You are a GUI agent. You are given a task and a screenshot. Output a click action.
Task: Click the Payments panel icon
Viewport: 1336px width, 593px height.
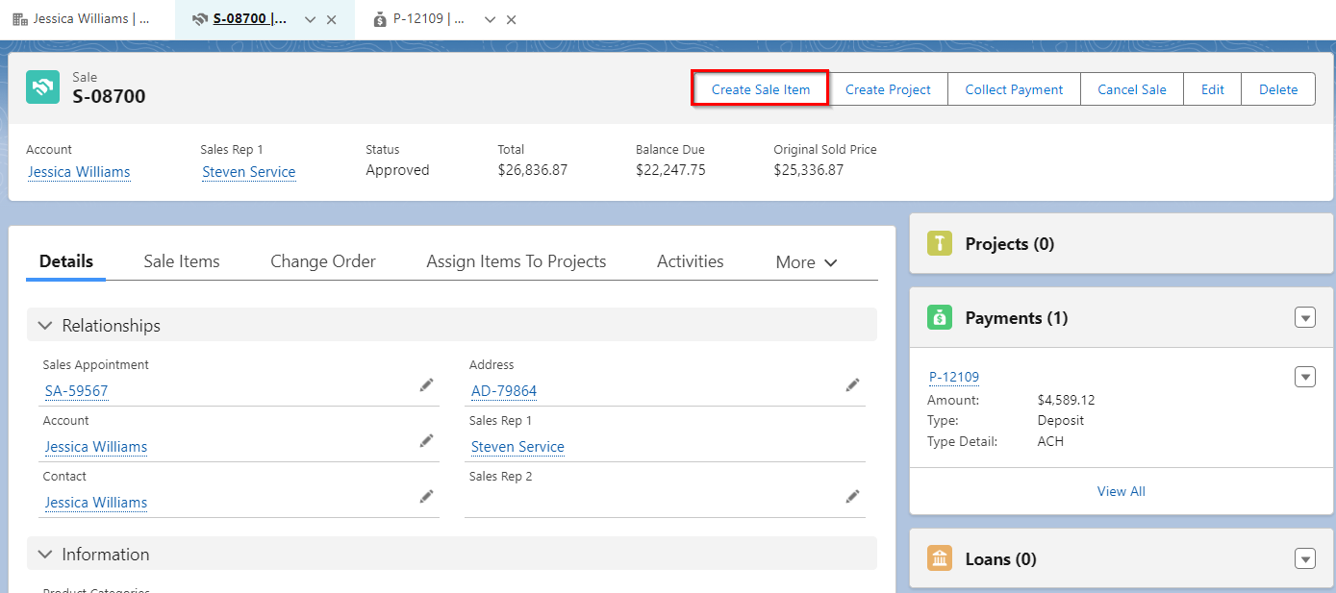(939, 317)
